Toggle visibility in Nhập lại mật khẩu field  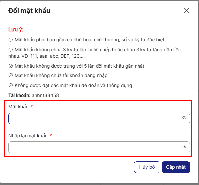(x=184, y=147)
